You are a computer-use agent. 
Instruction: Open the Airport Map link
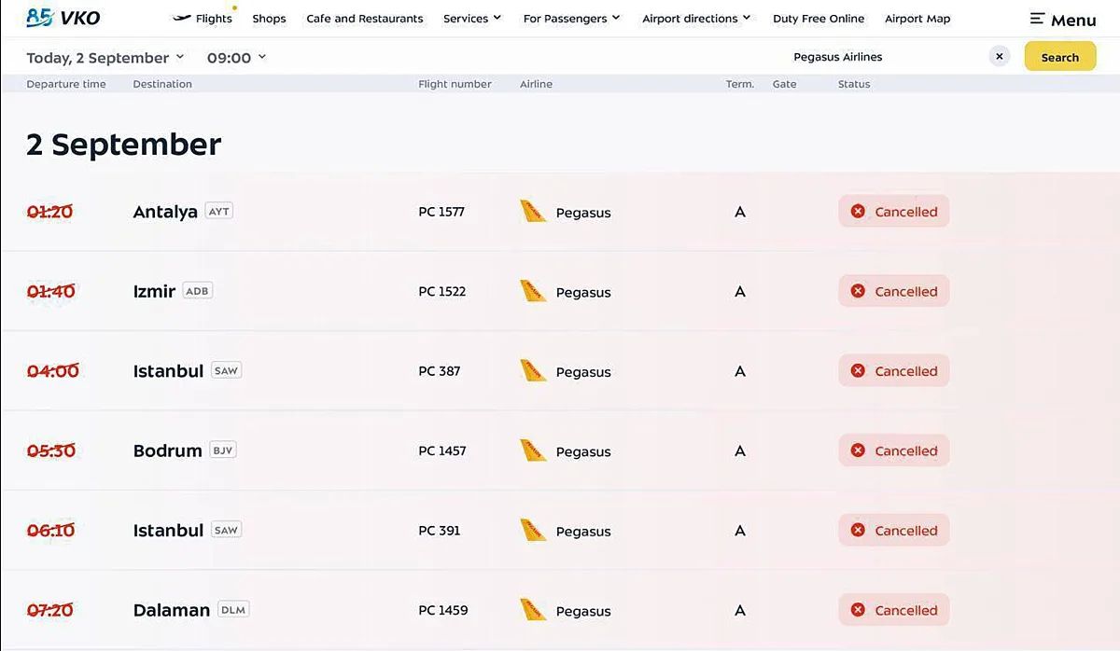coord(917,19)
